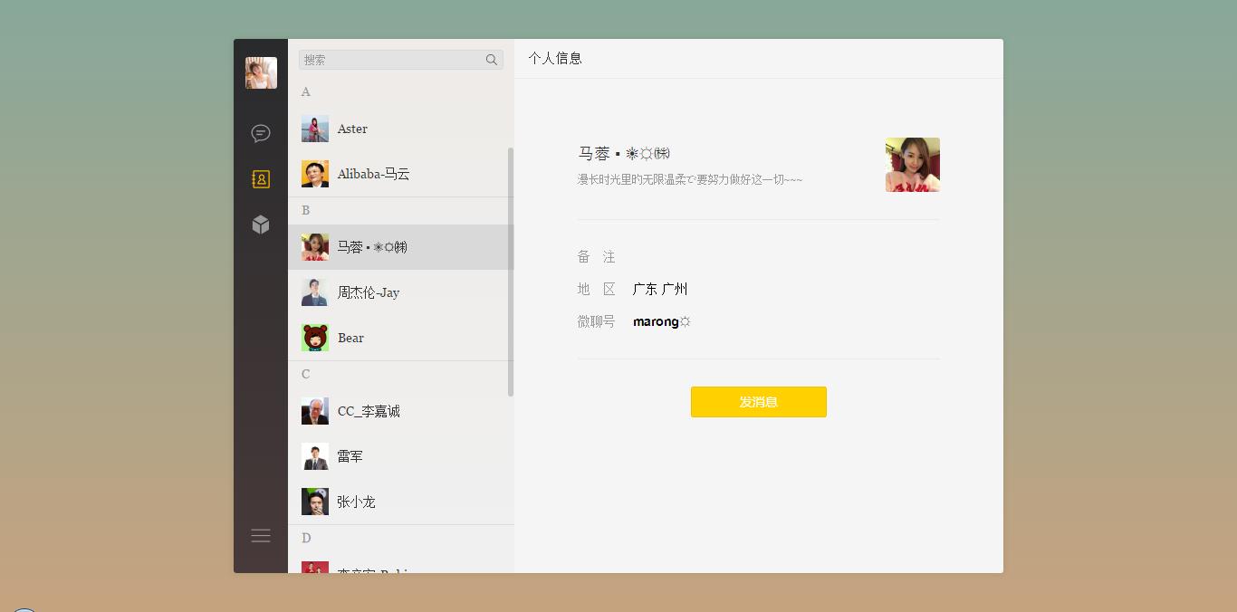Click Aster's avatar thumbnail

pyautogui.click(x=315, y=129)
